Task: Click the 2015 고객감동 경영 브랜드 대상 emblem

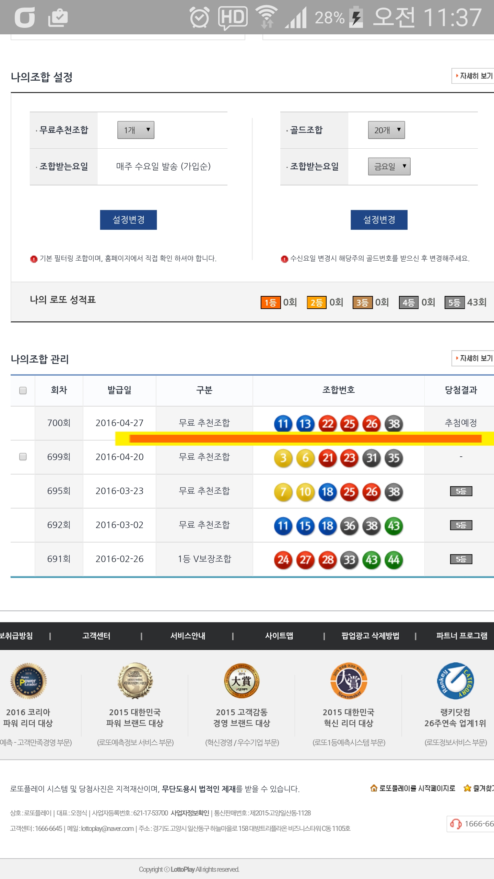Action: coord(242,681)
